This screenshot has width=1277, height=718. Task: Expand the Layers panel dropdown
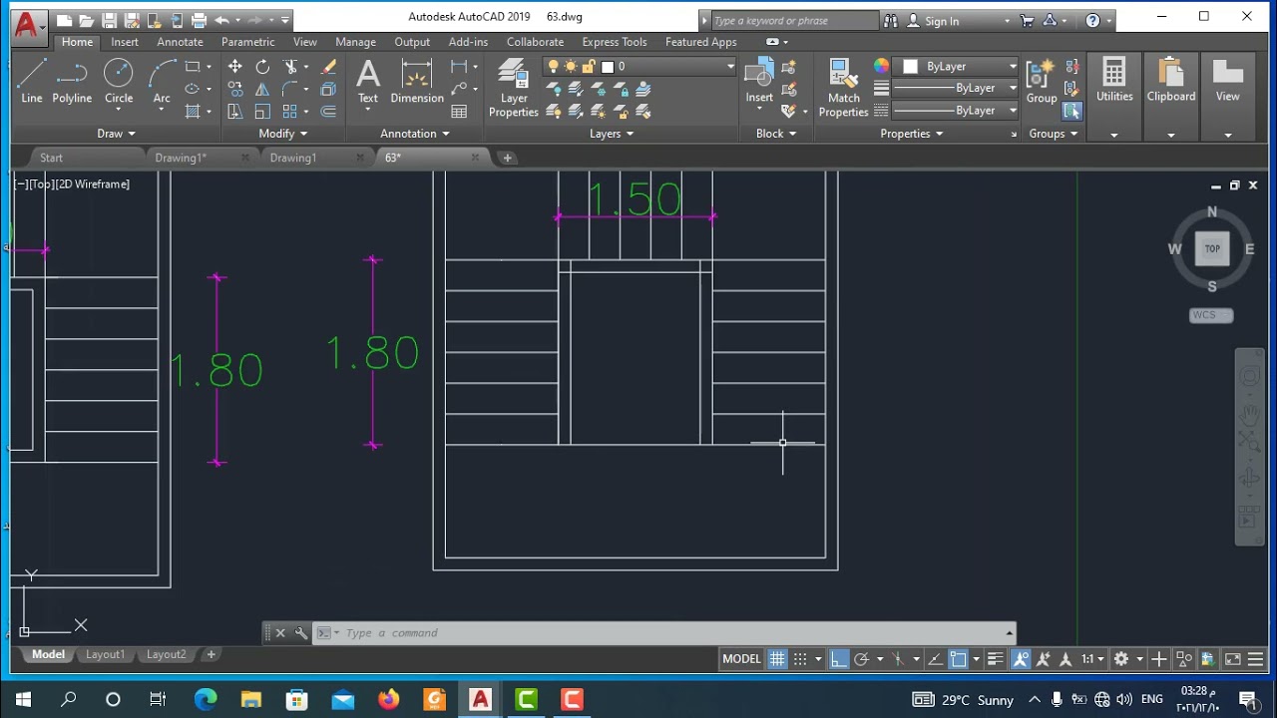coord(612,134)
